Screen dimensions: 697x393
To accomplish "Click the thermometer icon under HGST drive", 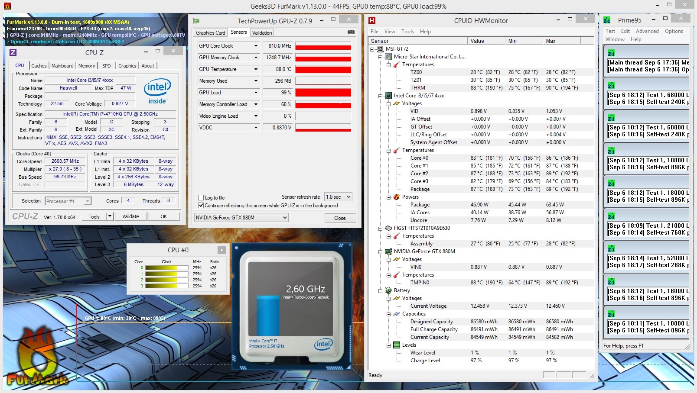I will [x=396, y=236].
